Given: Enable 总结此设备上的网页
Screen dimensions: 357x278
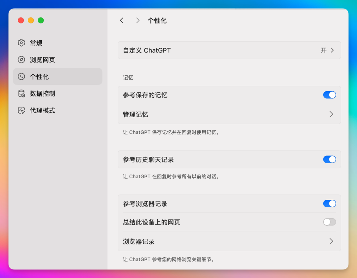Looking at the screenshot, I should (329, 222).
